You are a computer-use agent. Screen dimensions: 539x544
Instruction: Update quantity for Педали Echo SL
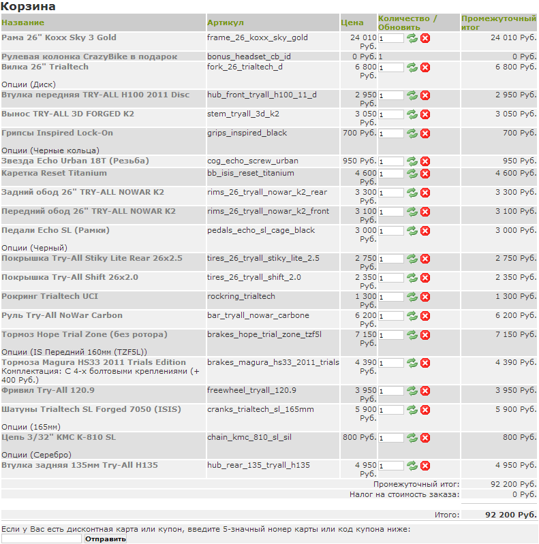coord(412,231)
